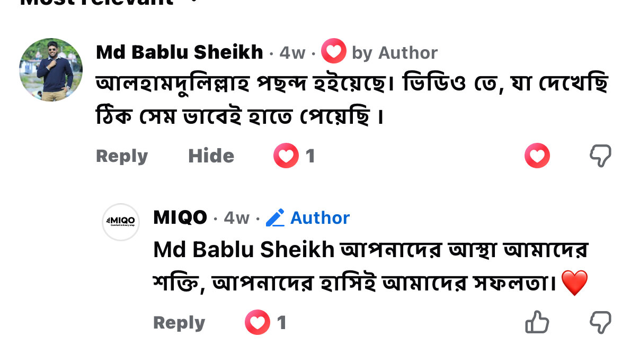
Task: Reply to MIQO's comment
Action: point(179,323)
